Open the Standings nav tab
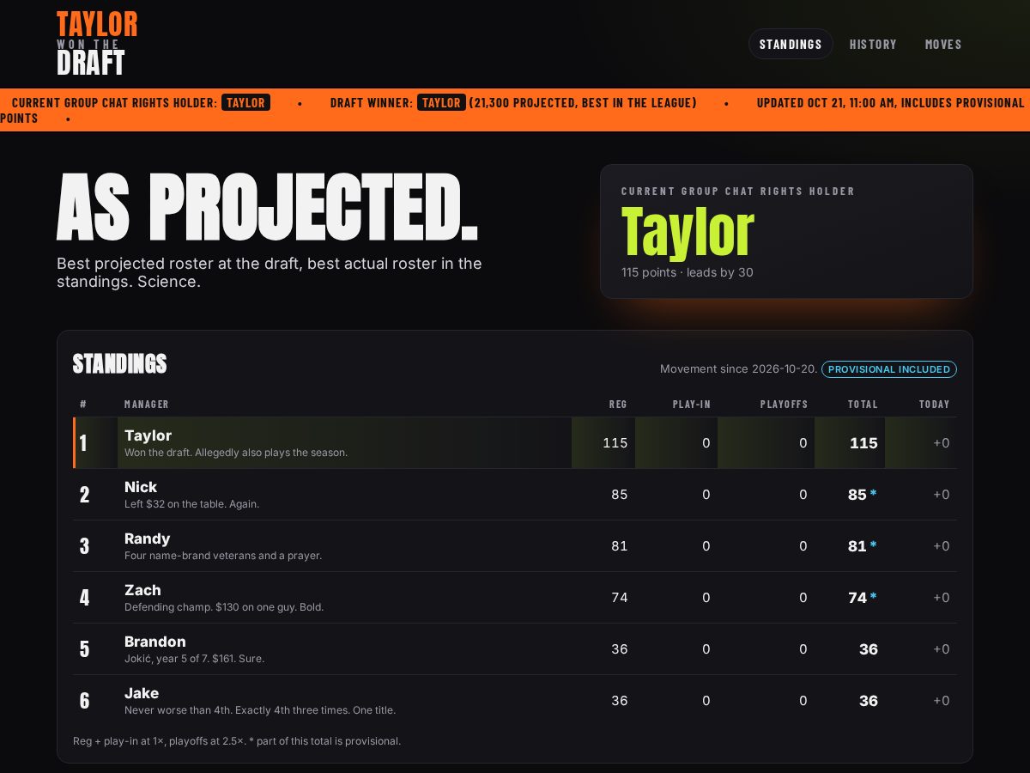 [x=791, y=44]
